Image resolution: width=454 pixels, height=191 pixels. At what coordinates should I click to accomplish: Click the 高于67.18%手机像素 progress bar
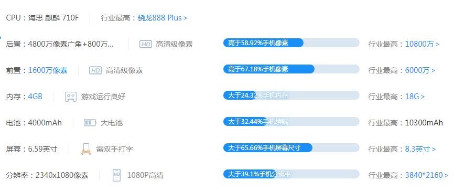tap(291, 69)
